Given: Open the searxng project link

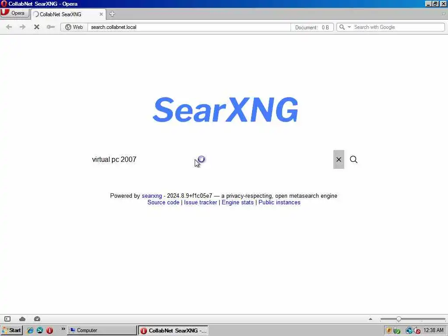Looking at the screenshot, I should tap(152, 196).
